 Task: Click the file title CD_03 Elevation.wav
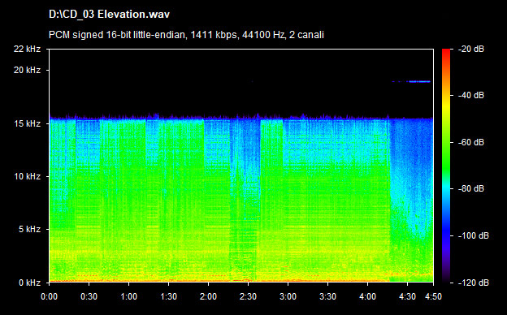tap(109, 15)
